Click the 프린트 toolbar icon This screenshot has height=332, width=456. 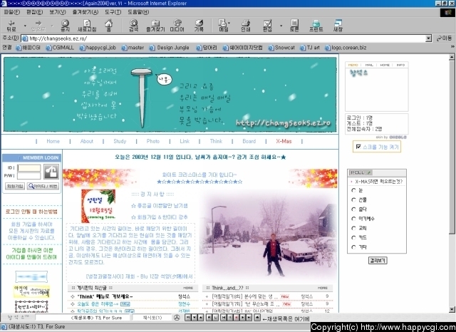click(316, 26)
